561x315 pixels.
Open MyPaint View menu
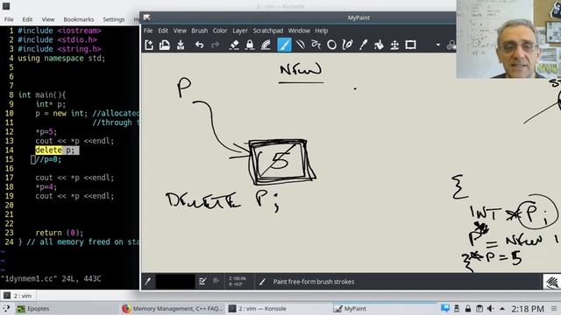[180, 31]
